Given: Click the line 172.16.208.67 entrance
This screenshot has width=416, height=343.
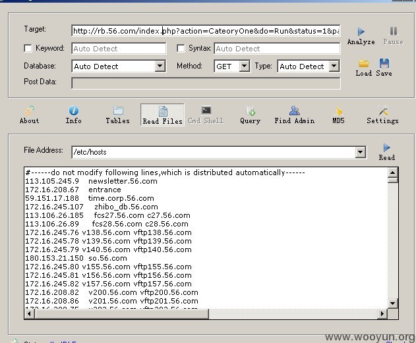Looking at the screenshot, I should pyautogui.click(x=73, y=190).
